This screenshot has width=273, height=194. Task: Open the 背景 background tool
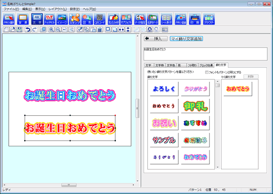tap(23, 19)
